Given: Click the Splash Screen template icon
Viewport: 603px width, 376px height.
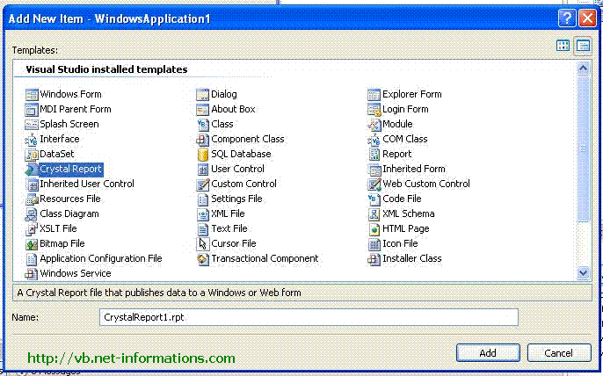Looking at the screenshot, I should [32, 125].
